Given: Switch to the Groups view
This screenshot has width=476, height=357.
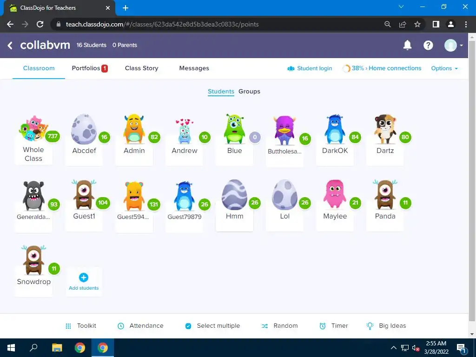Looking at the screenshot, I should pos(249,92).
